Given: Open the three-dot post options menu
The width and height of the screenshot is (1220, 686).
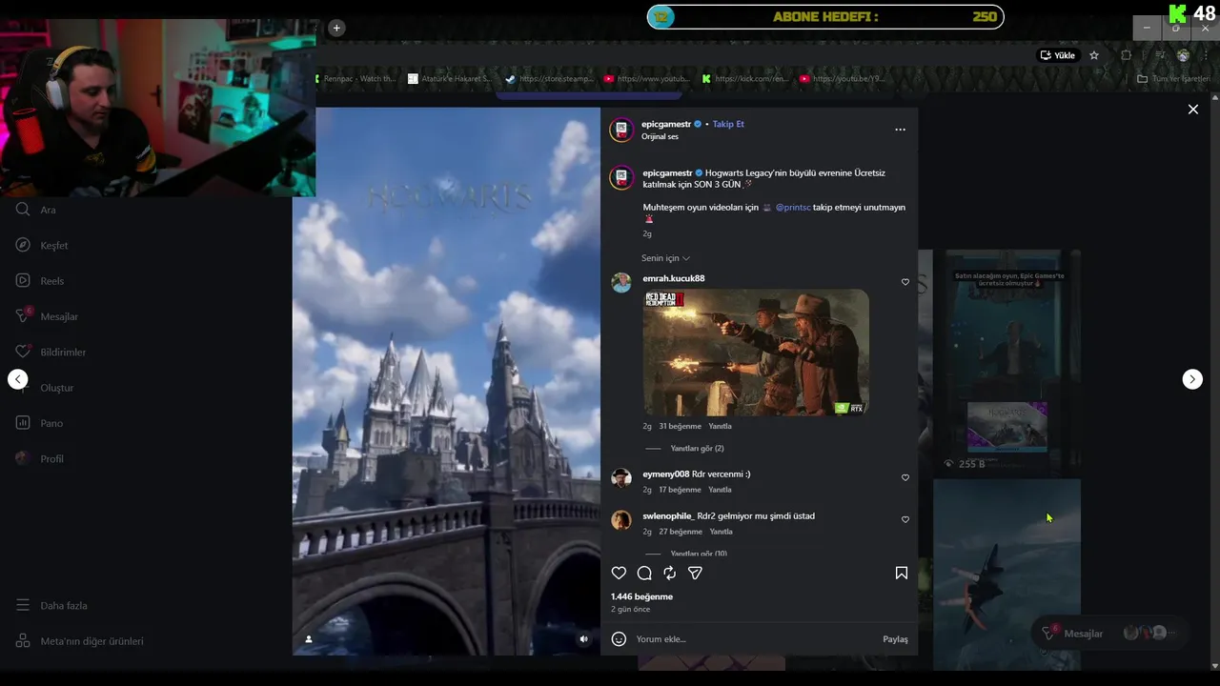Looking at the screenshot, I should 900,130.
